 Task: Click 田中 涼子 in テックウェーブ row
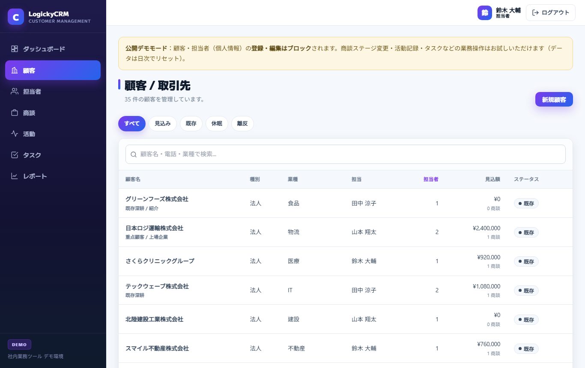coord(364,290)
